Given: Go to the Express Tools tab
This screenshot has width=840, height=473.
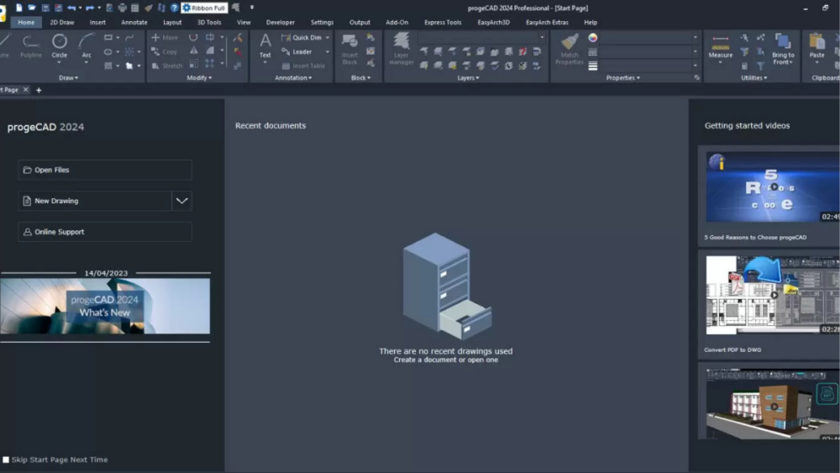Looking at the screenshot, I should point(443,23).
